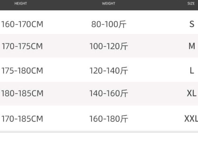
Task: Click the 100-120斤 weight value
Action: 109,46
